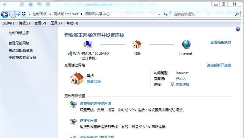The width and height of the screenshot is (244, 138).
Task: Click 查看完整映射 link
Action: [221, 42]
